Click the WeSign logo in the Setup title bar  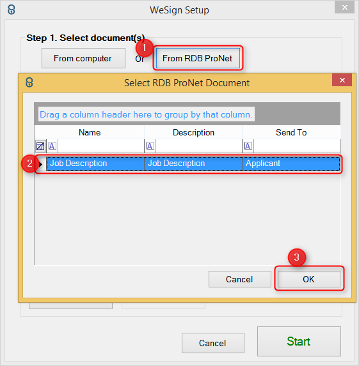coord(12,10)
